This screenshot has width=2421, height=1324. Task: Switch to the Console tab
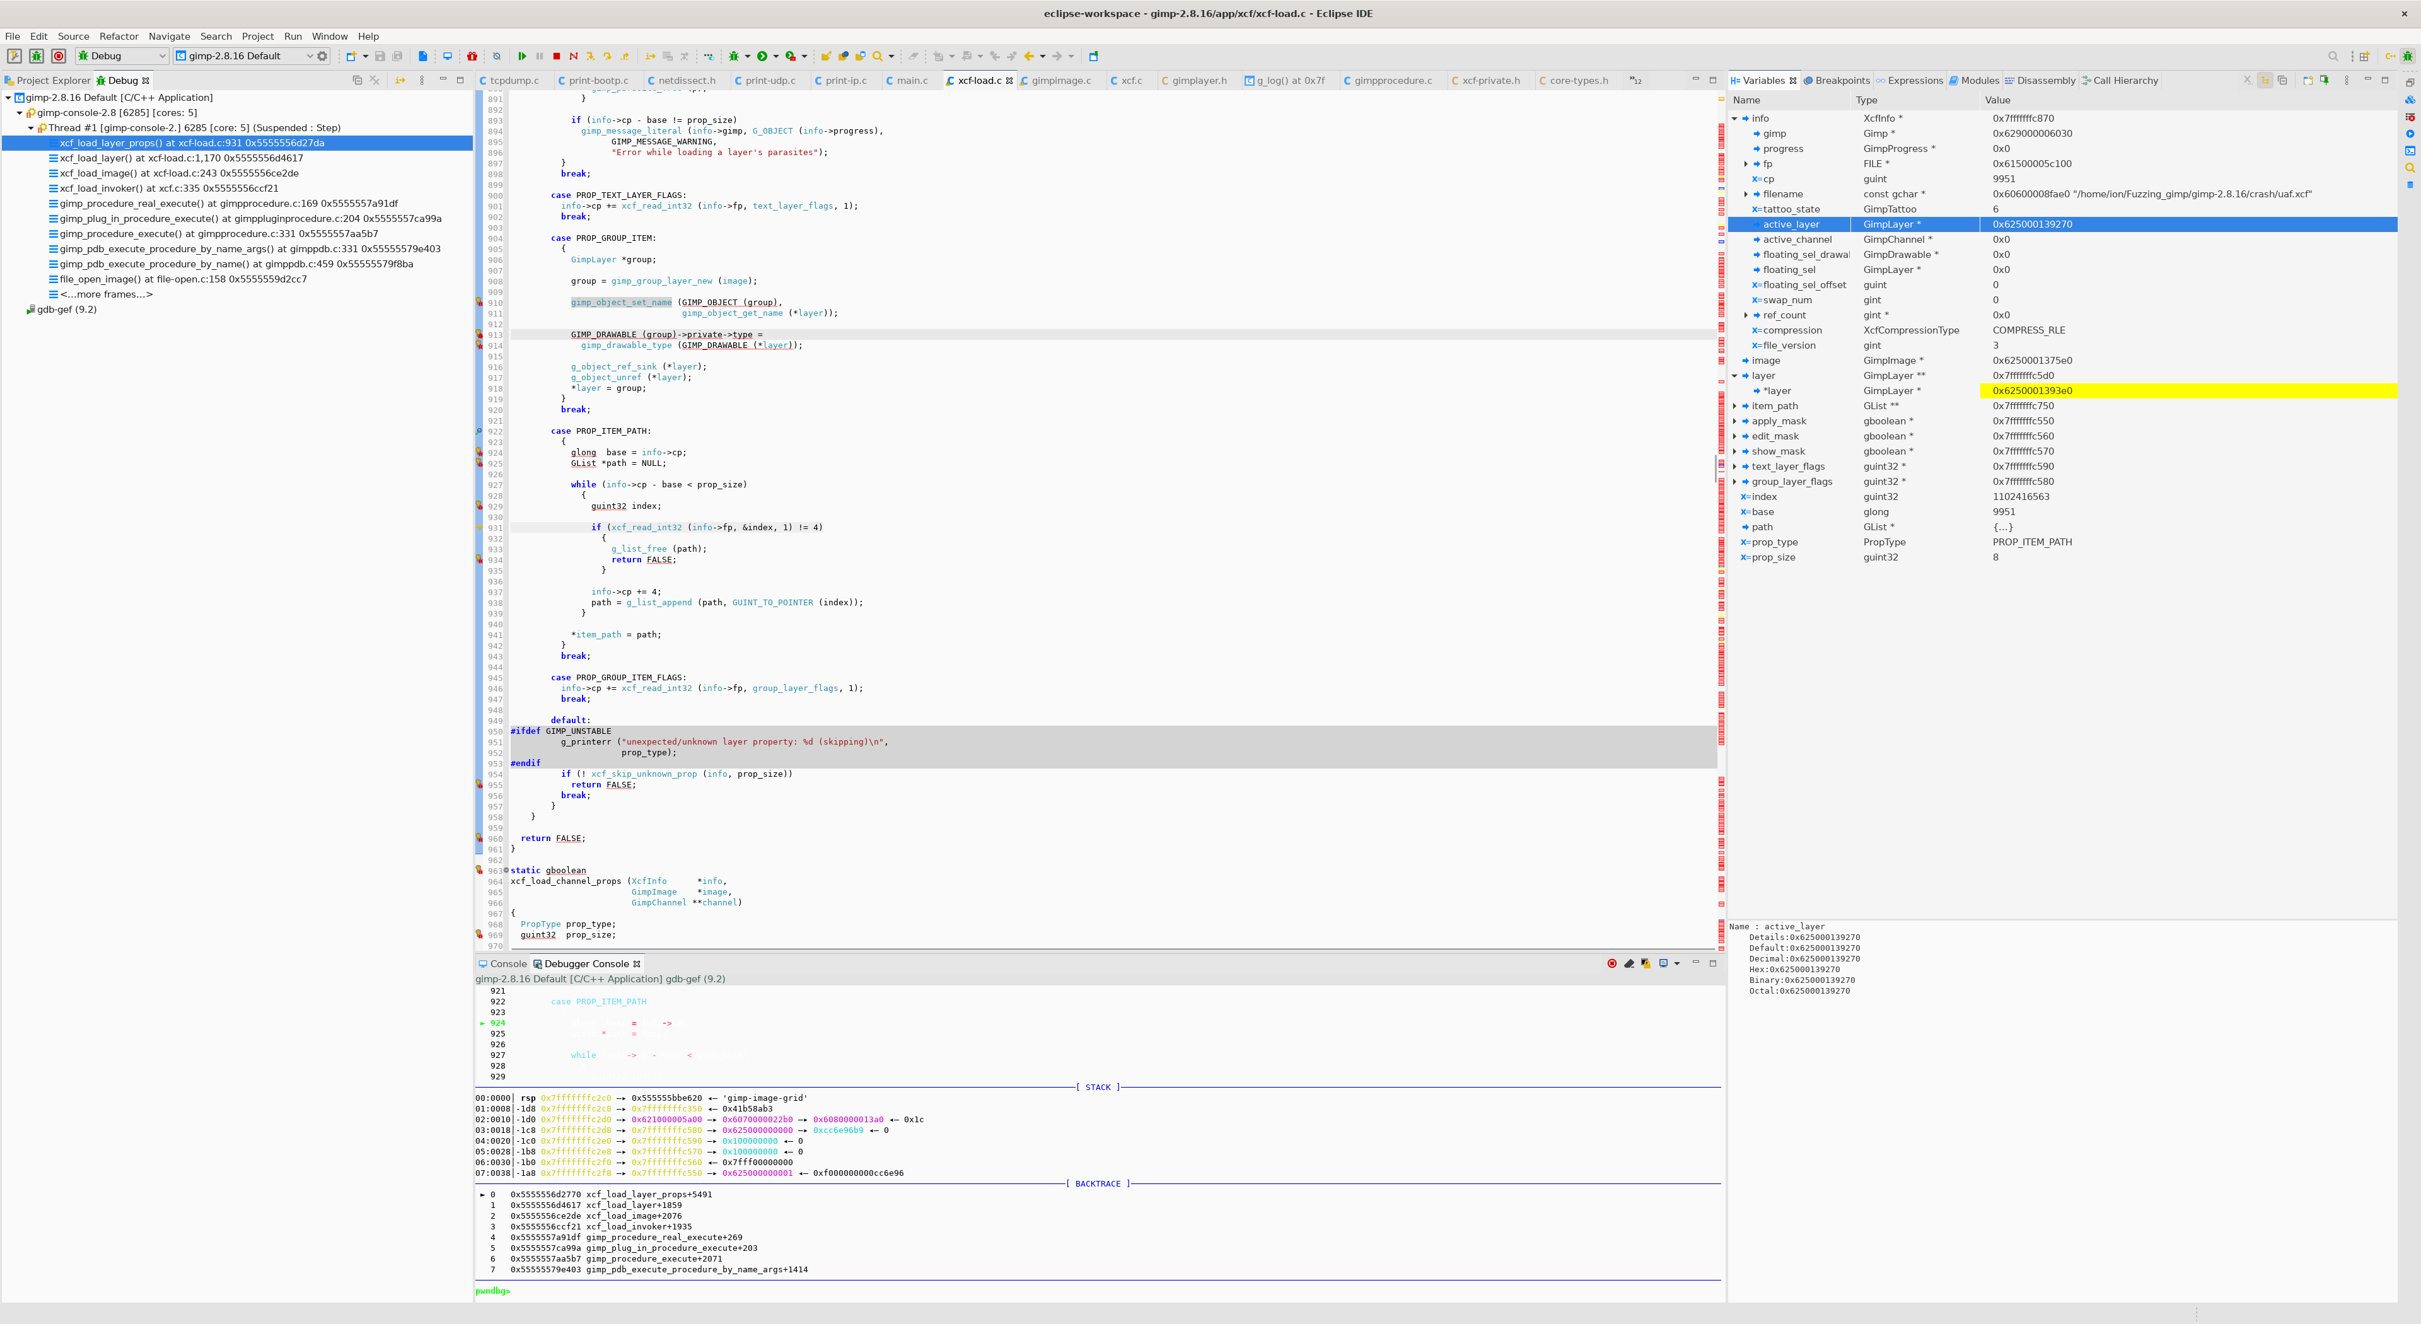pos(503,964)
